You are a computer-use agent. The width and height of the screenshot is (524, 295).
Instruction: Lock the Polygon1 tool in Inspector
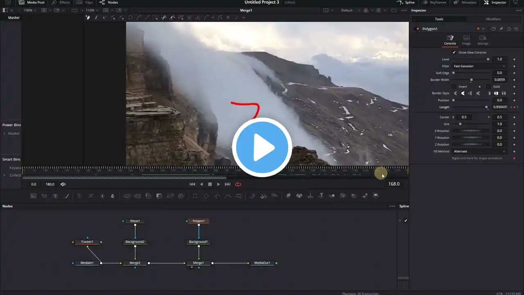pos(509,29)
